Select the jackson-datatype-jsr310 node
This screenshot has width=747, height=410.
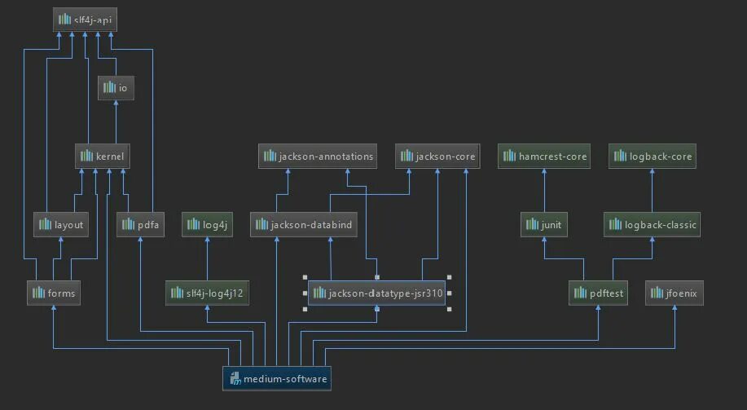377,293
